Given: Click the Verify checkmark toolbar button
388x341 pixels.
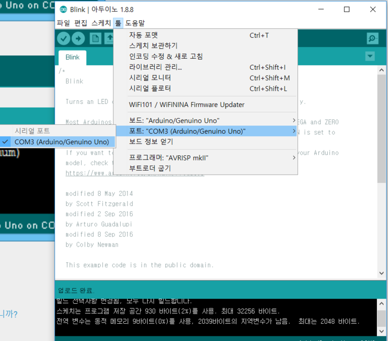Looking at the screenshot, I should click(63, 38).
